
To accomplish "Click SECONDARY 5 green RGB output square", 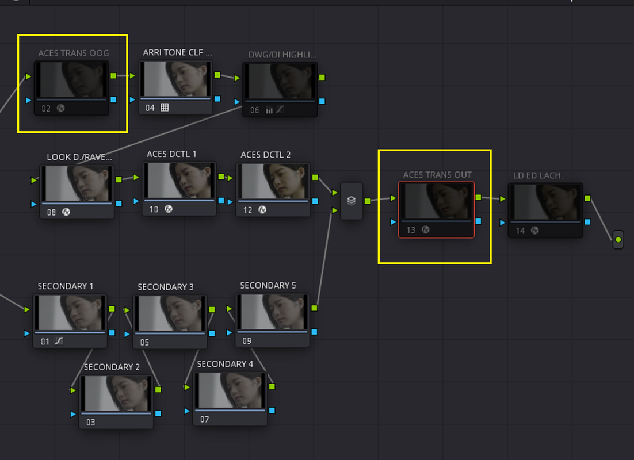I will 315,308.
